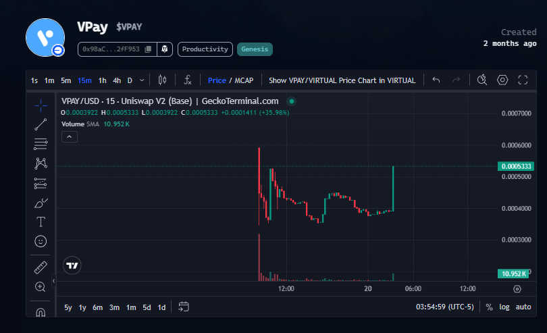Toggle log scale mode
The image size is (547, 333).
(x=504, y=307)
